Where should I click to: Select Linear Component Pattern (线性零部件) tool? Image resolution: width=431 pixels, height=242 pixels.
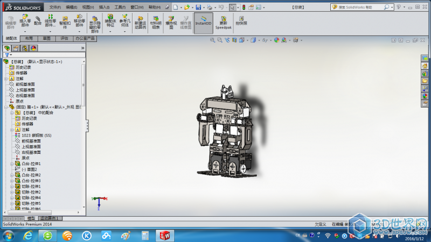coord(50,20)
